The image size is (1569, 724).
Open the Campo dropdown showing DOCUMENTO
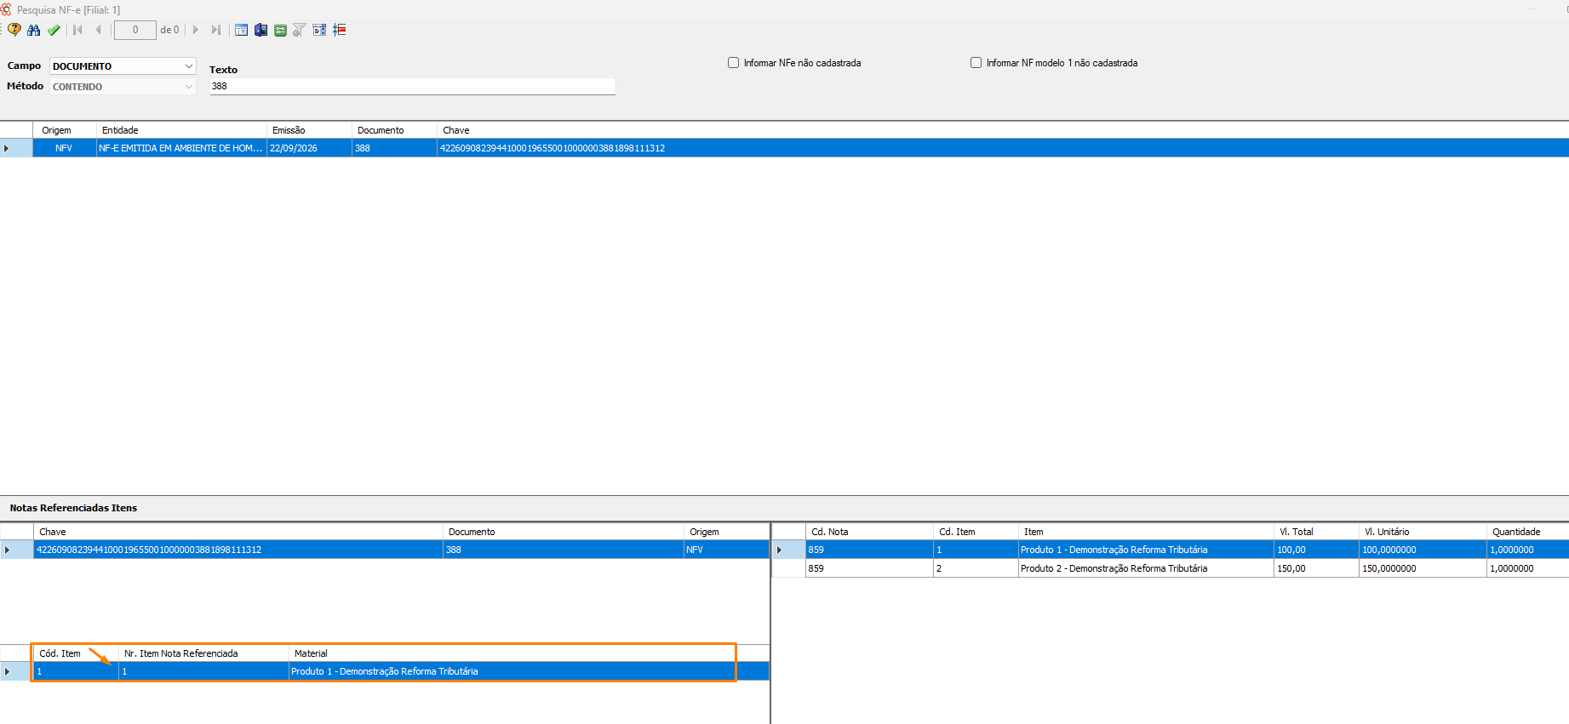coord(123,66)
